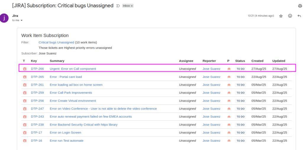
Task: Open 'Error Create Virtual environment' summary
Action: click(x=73, y=101)
